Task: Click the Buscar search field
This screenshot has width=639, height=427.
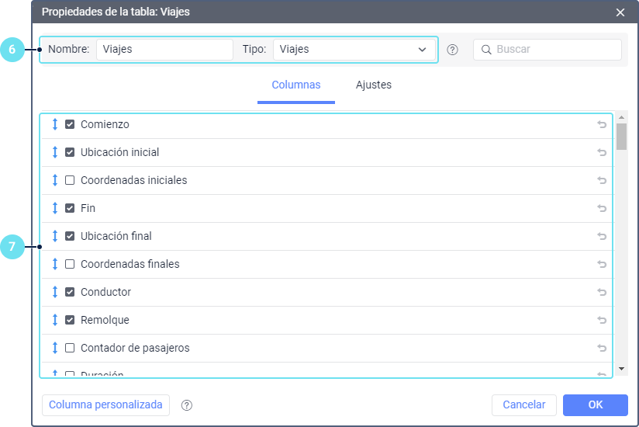Action: 554,50
